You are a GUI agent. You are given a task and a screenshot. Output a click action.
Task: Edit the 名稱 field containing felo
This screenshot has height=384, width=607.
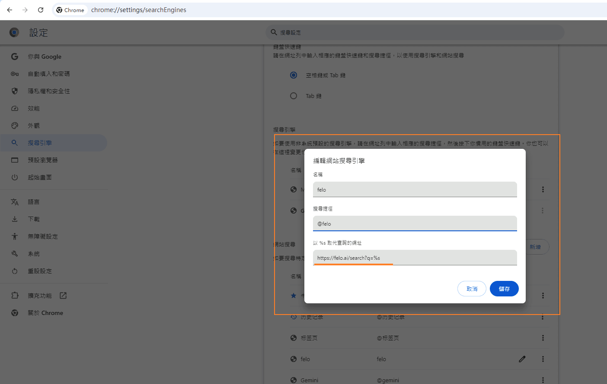point(415,189)
